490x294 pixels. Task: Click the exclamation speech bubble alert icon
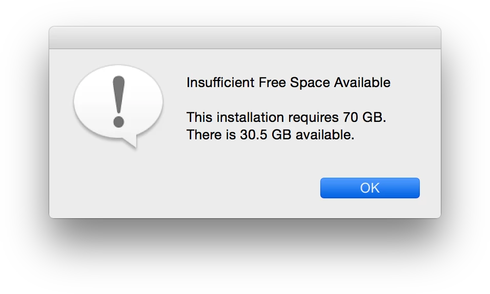coord(118,106)
